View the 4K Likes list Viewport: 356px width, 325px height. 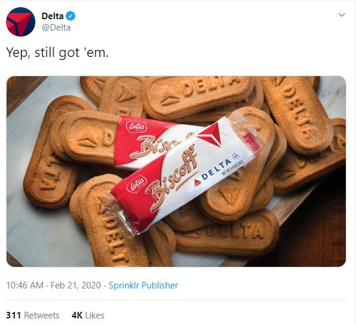pos(88,315)
